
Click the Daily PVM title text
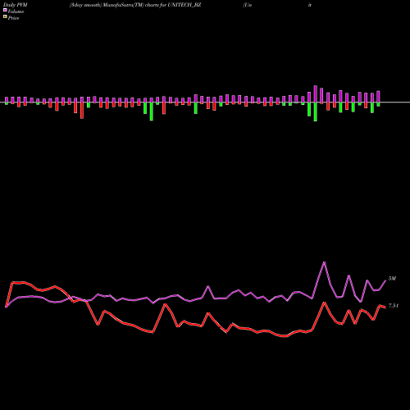[16, 5]
